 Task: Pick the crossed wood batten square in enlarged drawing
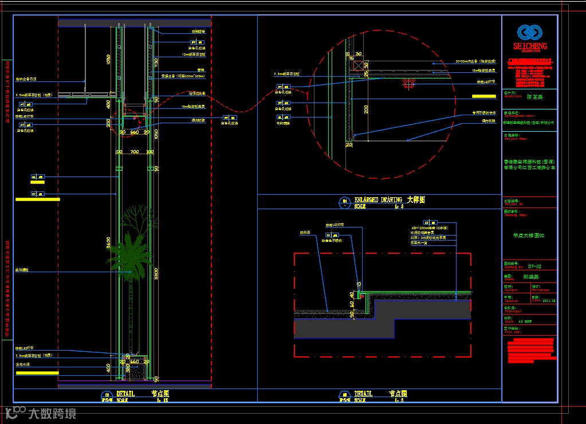tap(359, 65)
